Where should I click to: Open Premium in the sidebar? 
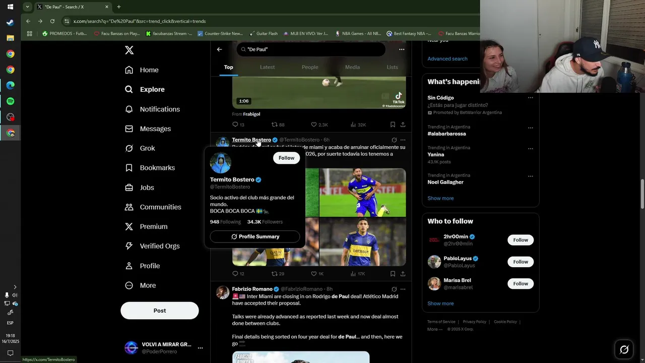pos(146,226)
